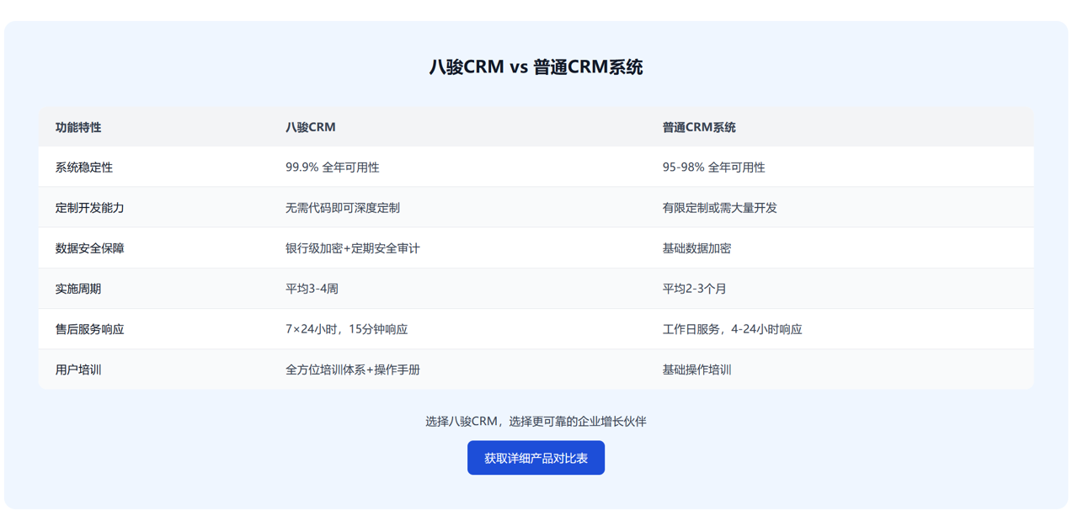
Task: Click the 系统稳定性 row label
Action: point(77,167)
